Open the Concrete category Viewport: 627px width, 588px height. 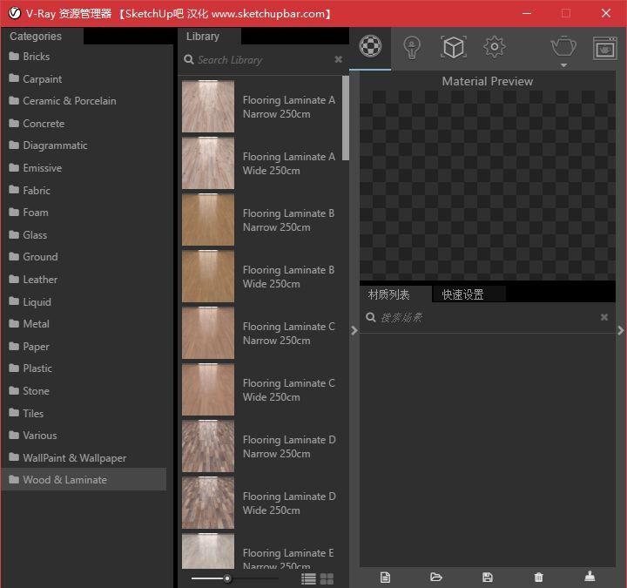[x=37, y=124]
